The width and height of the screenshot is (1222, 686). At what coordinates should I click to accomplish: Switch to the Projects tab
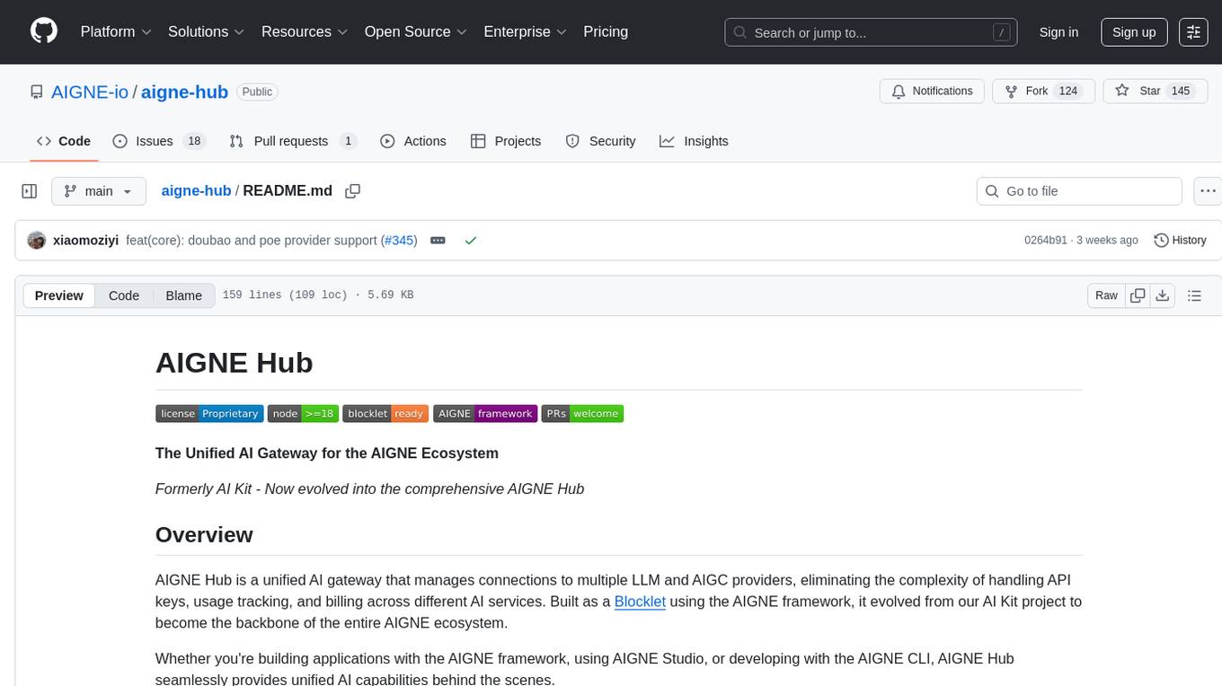(506, 141)
